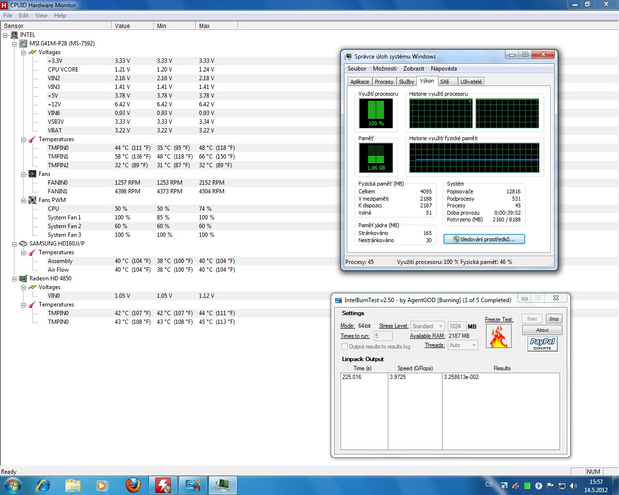Open Windows Explorer folder taskbar icon
This screenshot has width=619, height=495.
73,485
